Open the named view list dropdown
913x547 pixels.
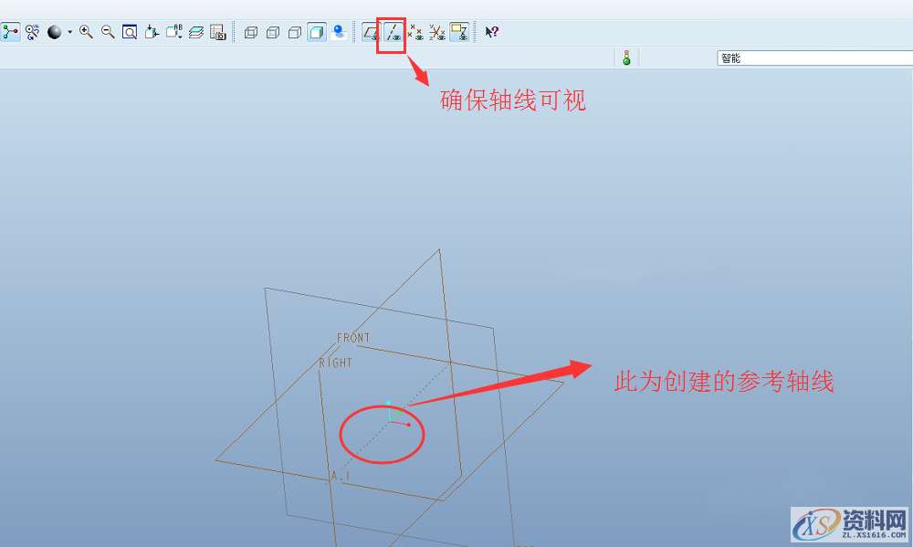tap(179, 37)
